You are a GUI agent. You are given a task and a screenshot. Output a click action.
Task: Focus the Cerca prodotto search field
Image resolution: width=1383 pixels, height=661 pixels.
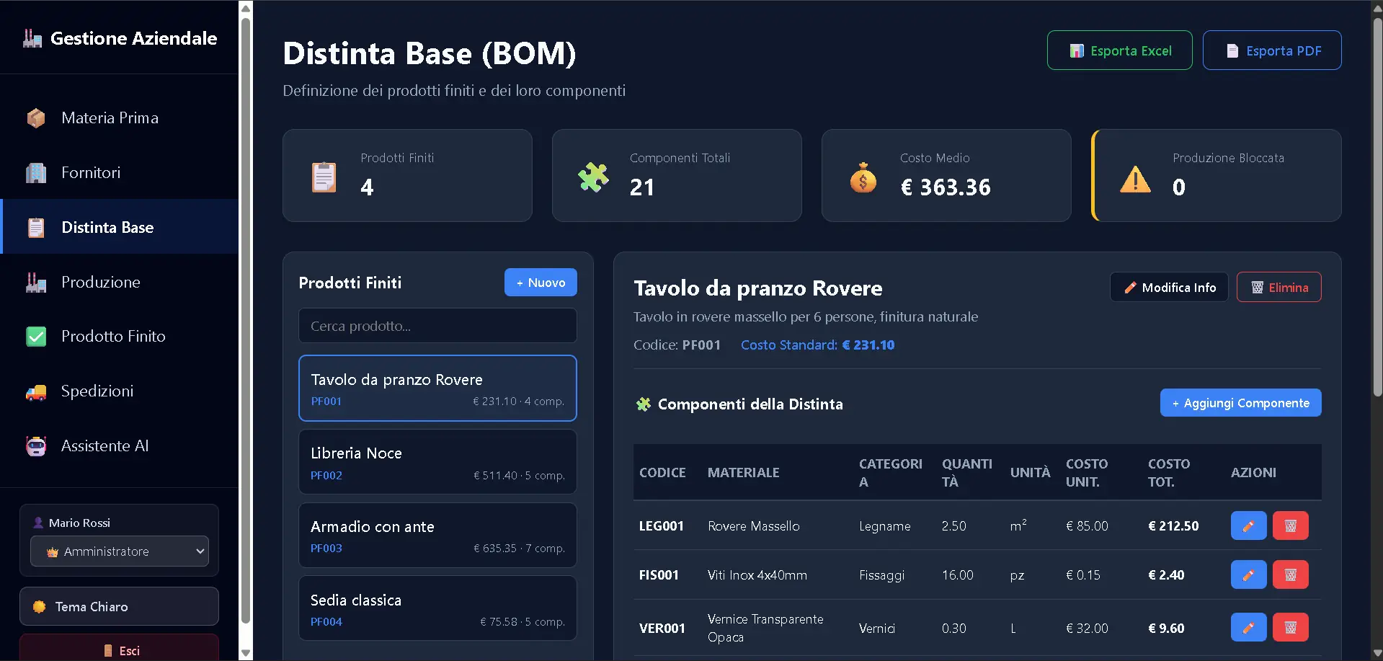(437, 326)
